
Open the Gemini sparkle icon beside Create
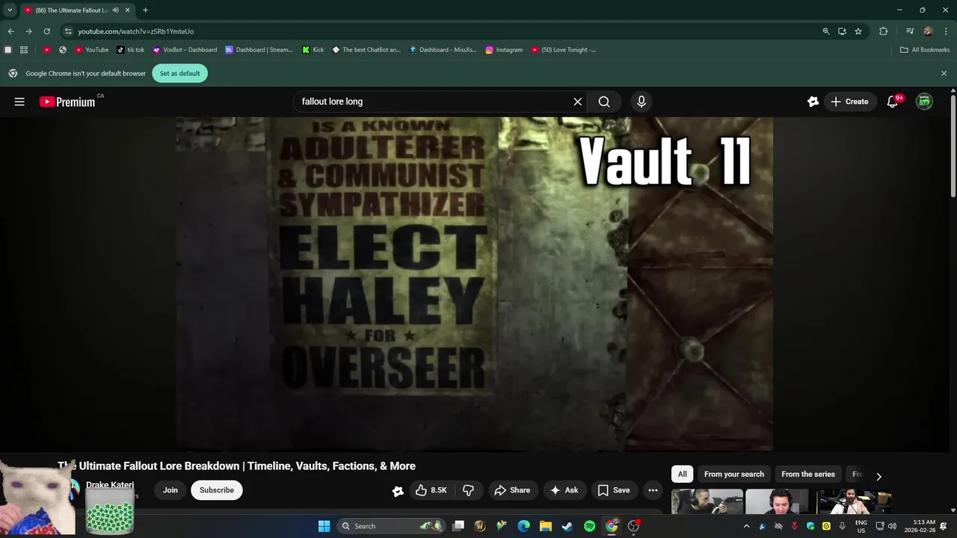(813, 102)
